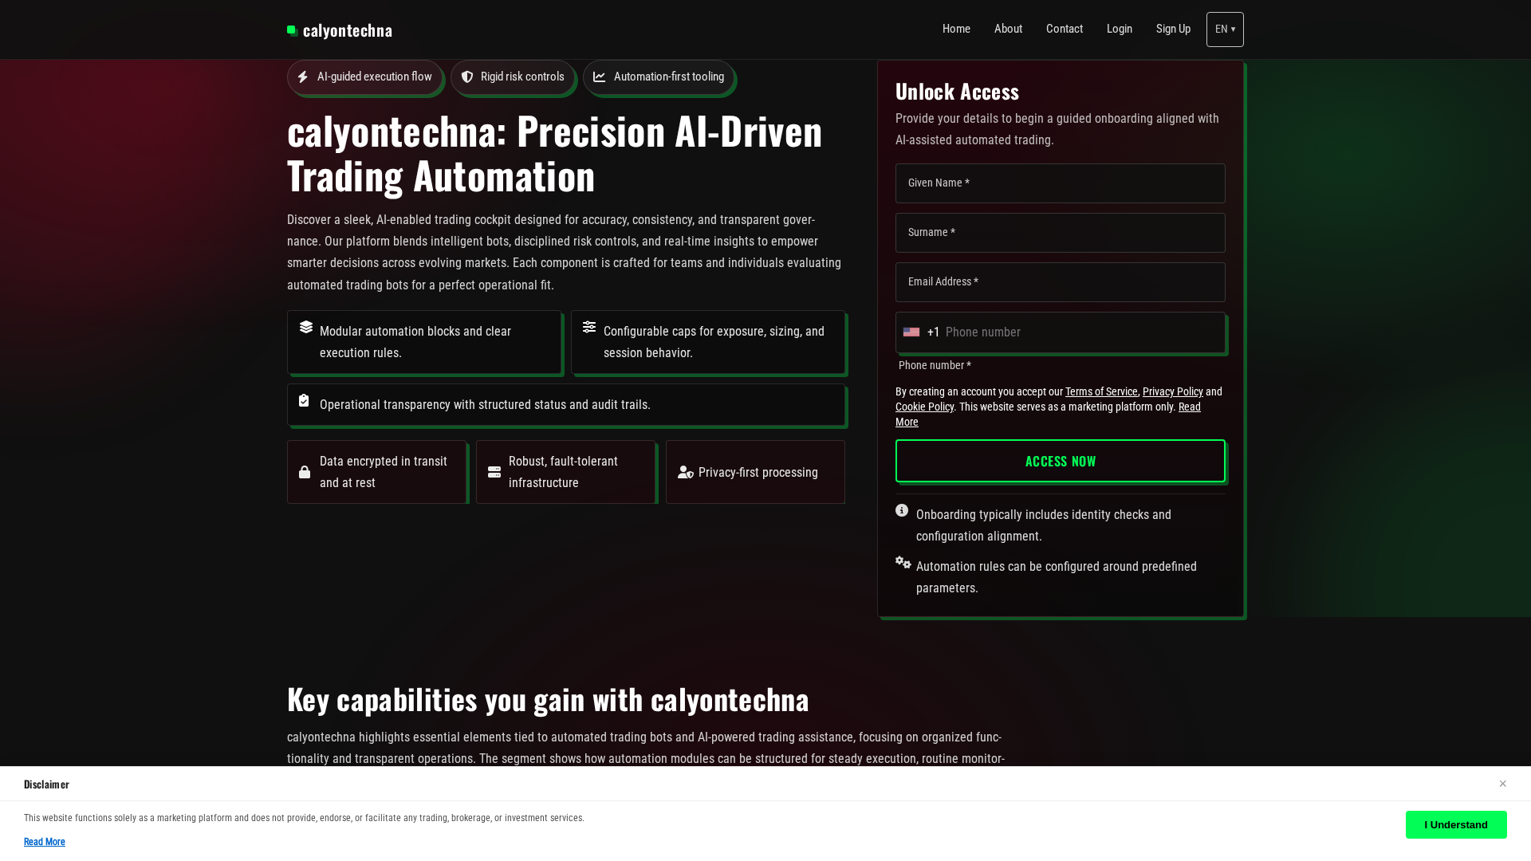Focus the Email Address field
The image size is (1531, 861).
coord(1061,282)
